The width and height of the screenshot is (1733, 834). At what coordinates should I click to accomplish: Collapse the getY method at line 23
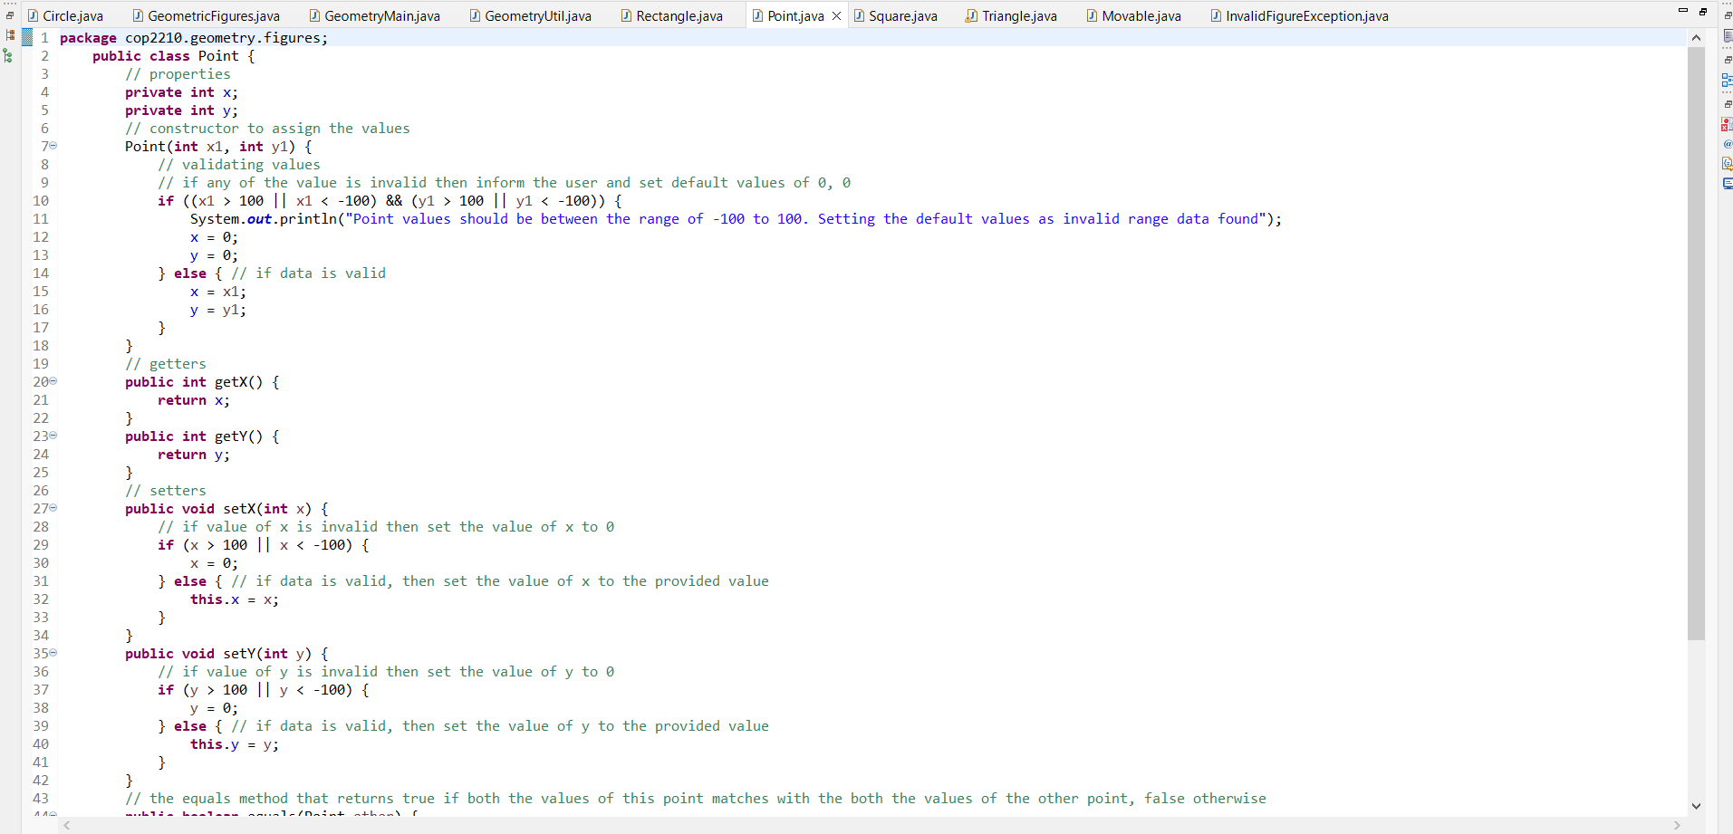[52, 436]
